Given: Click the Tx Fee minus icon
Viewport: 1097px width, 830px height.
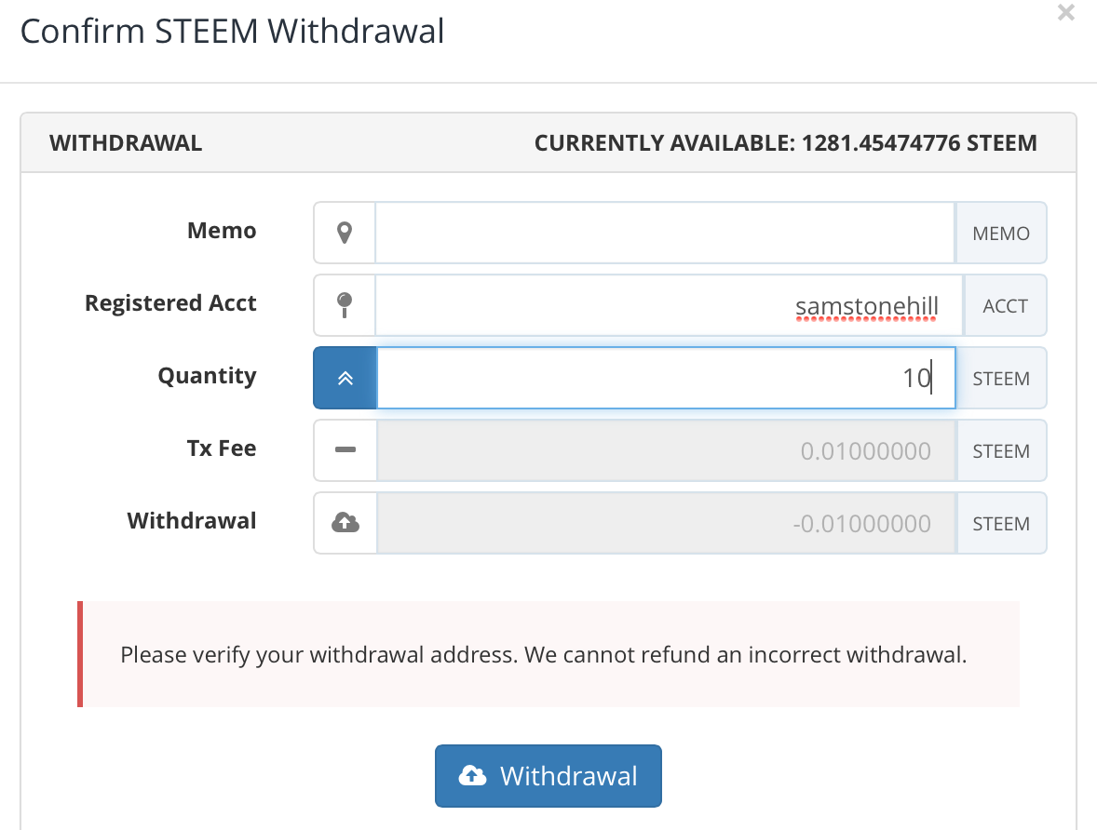Looking at the screenshot, I should click(x=345, y=449).
